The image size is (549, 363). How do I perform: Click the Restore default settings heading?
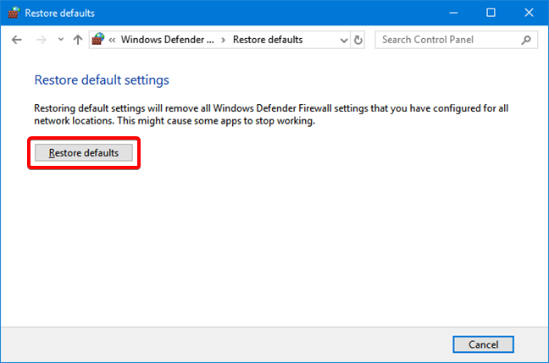tap(102, 80)
